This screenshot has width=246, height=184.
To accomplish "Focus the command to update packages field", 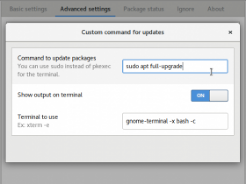I will tap(175, 66).
